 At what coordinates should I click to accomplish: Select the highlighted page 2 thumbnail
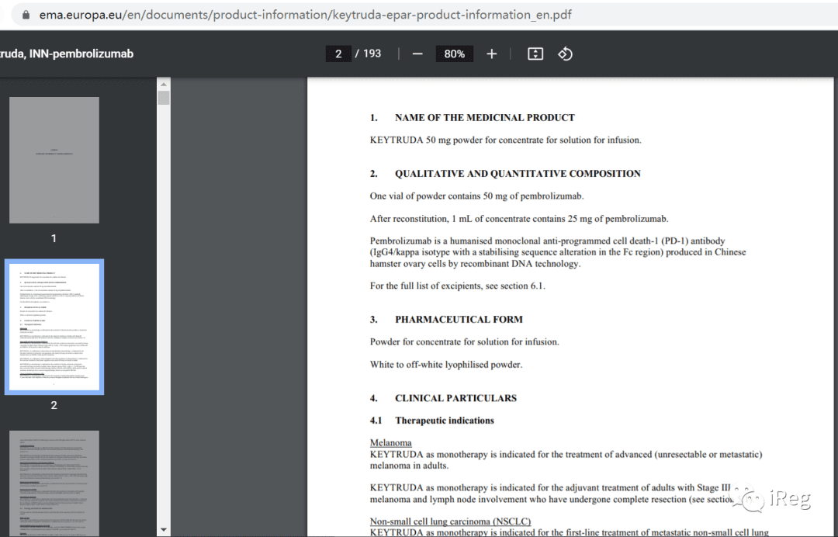[54, 327]
